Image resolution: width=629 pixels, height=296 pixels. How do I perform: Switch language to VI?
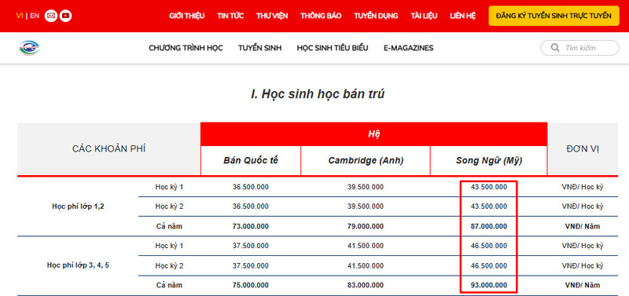point(19,16)
